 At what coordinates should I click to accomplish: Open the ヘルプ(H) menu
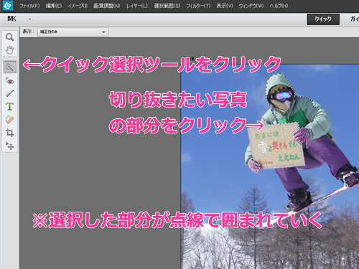tap(279, 6)
